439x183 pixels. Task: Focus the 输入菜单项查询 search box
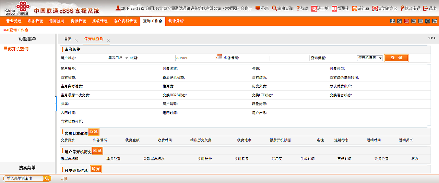coord(24,178)
